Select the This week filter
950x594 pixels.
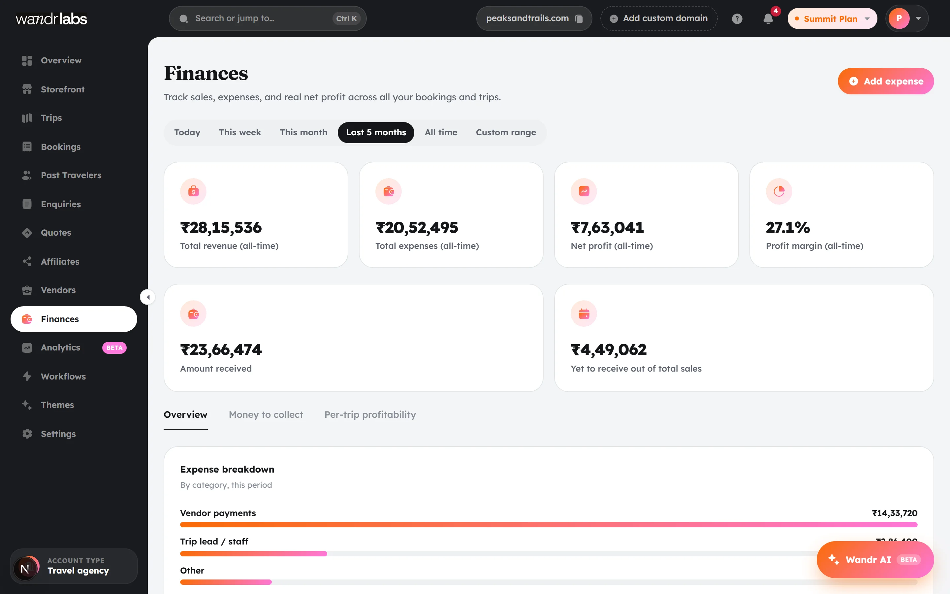[x=240, y=132]
